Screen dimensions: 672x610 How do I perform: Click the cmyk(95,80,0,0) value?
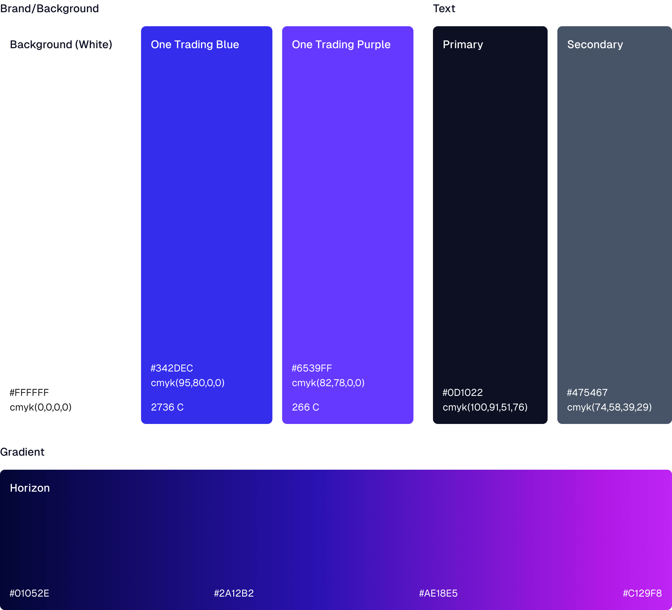(188, 382)
